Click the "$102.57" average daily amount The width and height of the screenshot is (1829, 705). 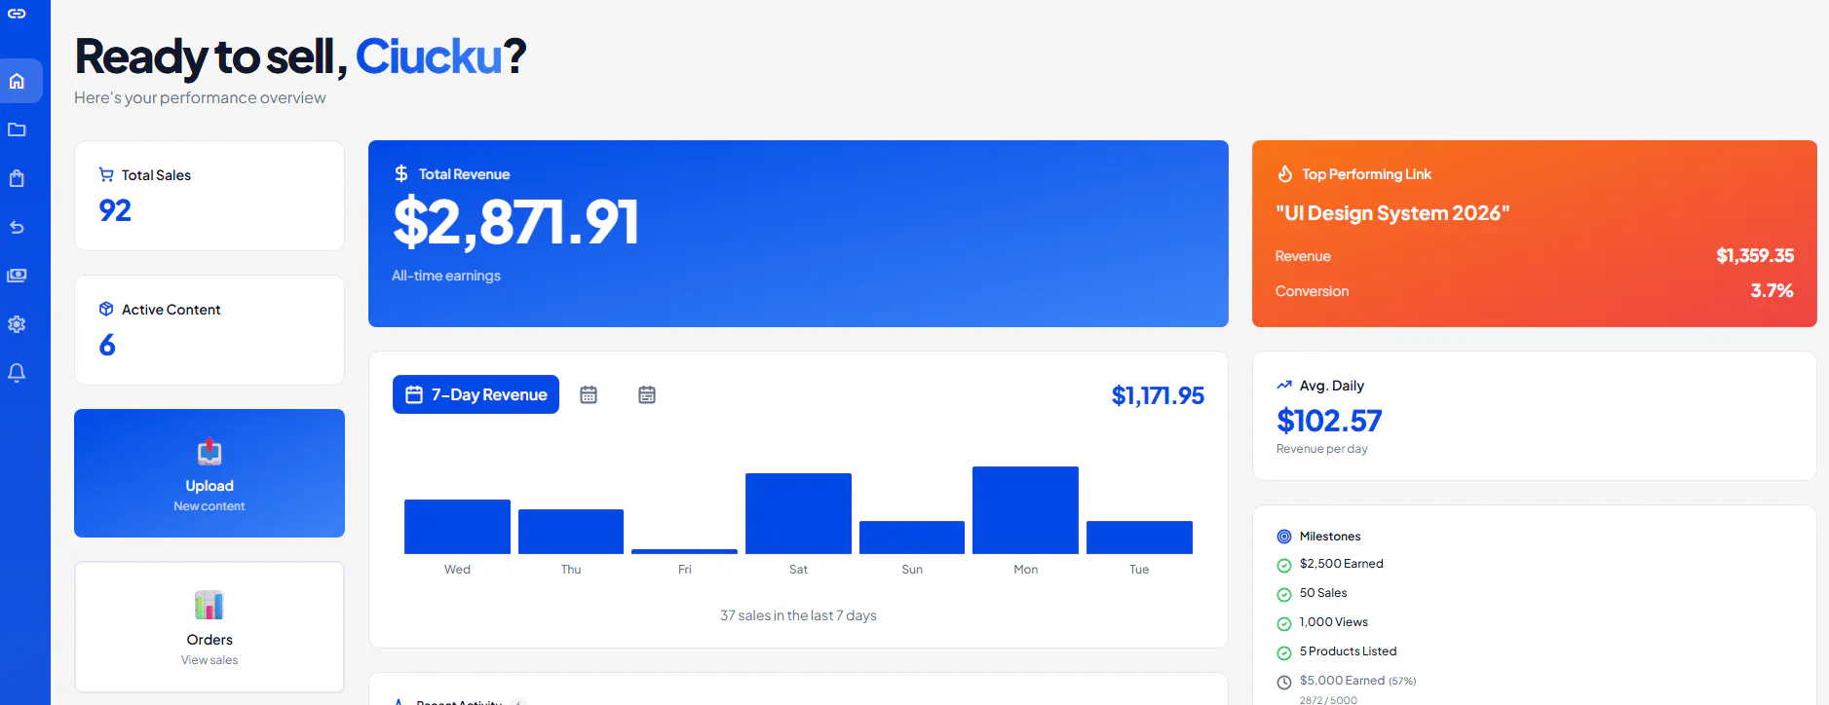(x=1329, y=421)
